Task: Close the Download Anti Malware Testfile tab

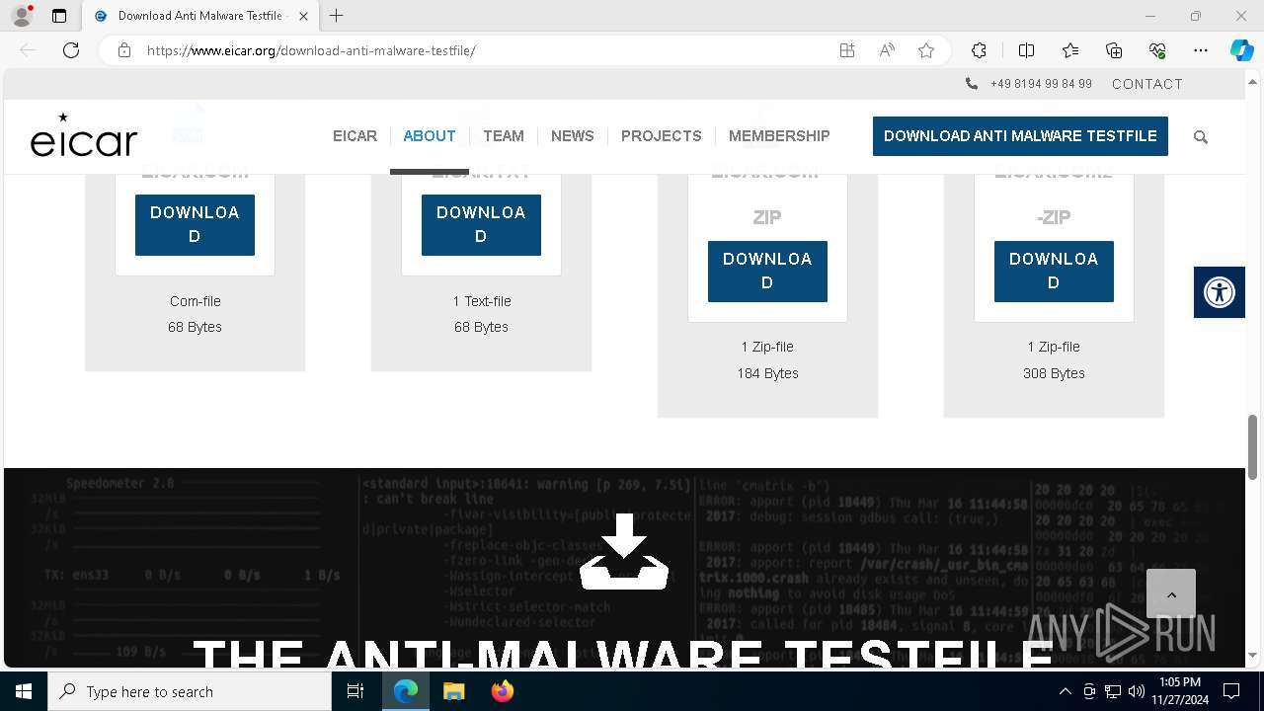Action: coord(303,16)
